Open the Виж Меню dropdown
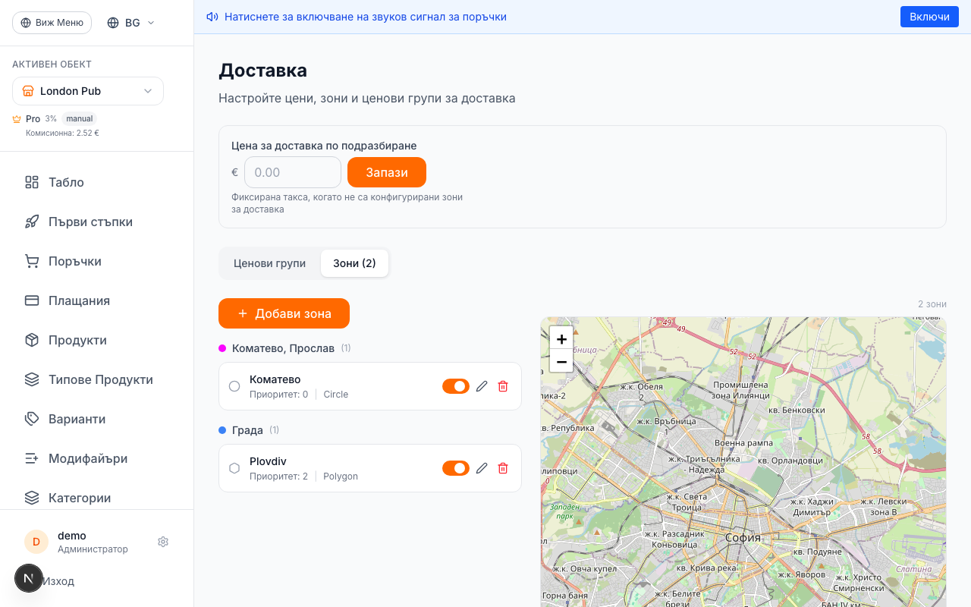The image size is (971, 607). (52, 22)
